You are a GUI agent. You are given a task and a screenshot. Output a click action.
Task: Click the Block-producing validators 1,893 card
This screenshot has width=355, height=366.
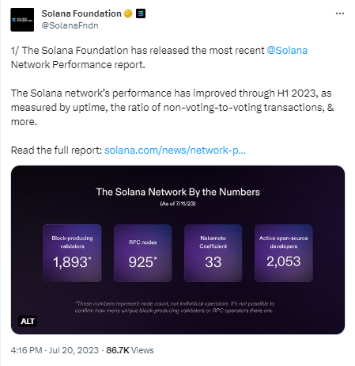pos(72,253)
